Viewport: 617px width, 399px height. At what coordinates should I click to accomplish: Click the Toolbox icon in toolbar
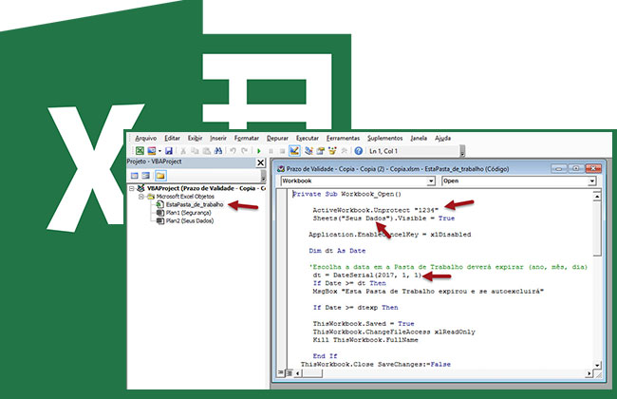(345, 151)
